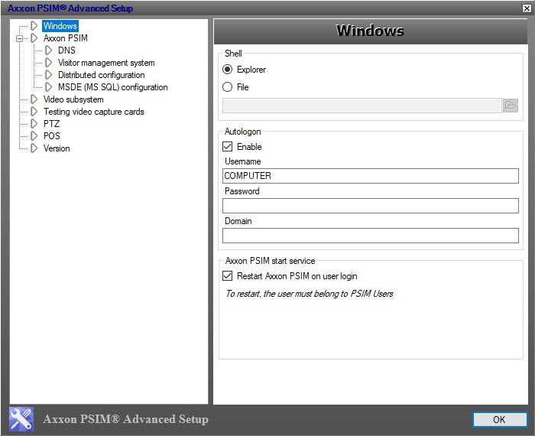Toggle Restart Axxon PSIM on user login
This screenshot has height=436, width=535.
[x=227, y=275]
